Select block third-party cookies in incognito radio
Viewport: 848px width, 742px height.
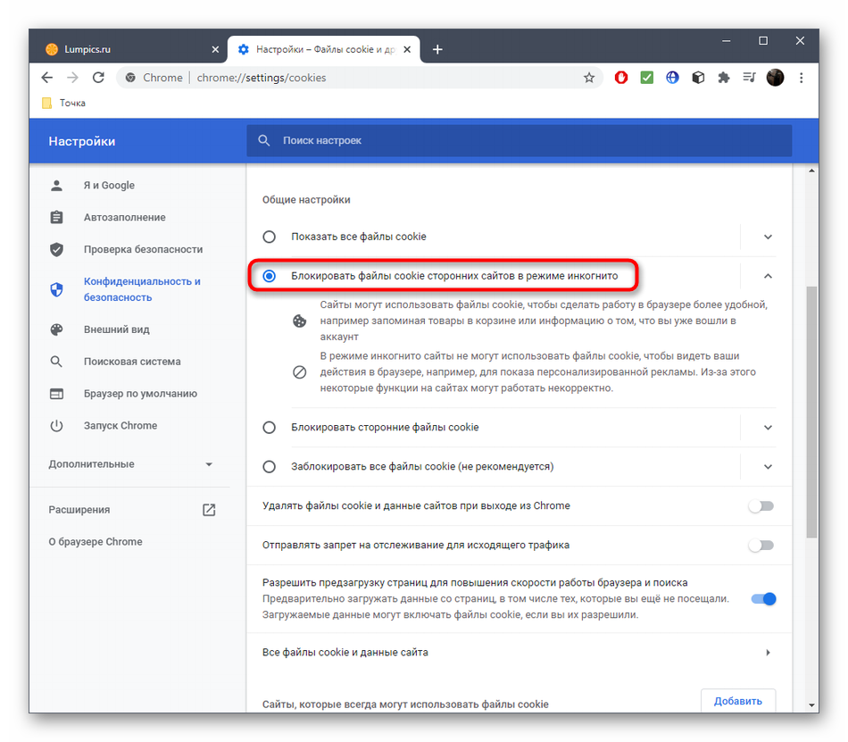click(269, 277)
